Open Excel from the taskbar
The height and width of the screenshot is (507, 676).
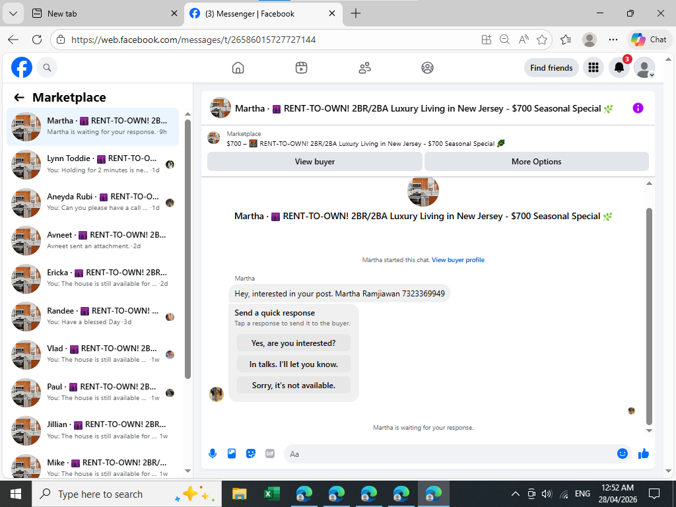pyautogui.click(x=271, y=494)
